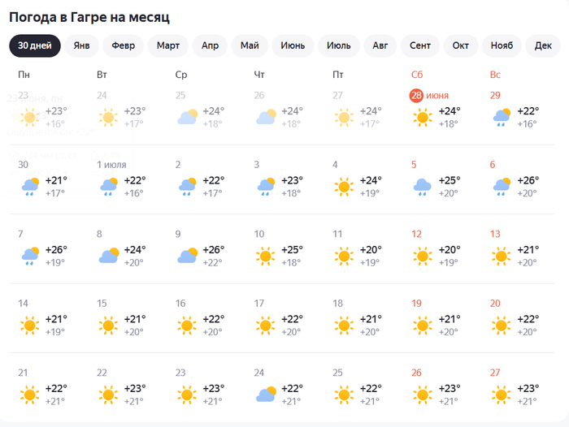Click the partly cloudy icon for July 9
The height and width of the screenshot is (427, 569).
(x=187, y=256)
